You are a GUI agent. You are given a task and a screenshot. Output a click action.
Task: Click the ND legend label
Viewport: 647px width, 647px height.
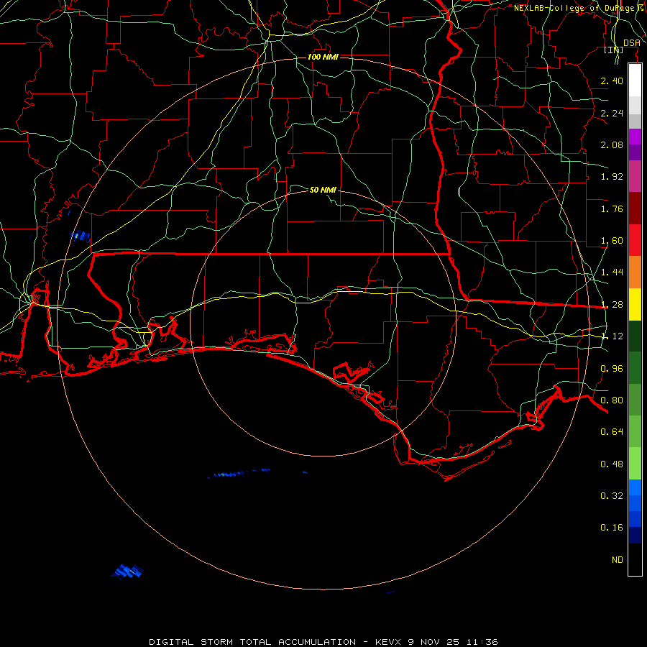618,560
